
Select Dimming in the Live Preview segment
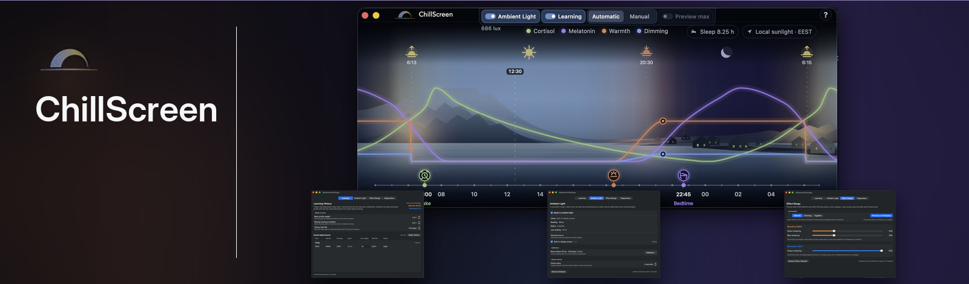coord(808,216)
